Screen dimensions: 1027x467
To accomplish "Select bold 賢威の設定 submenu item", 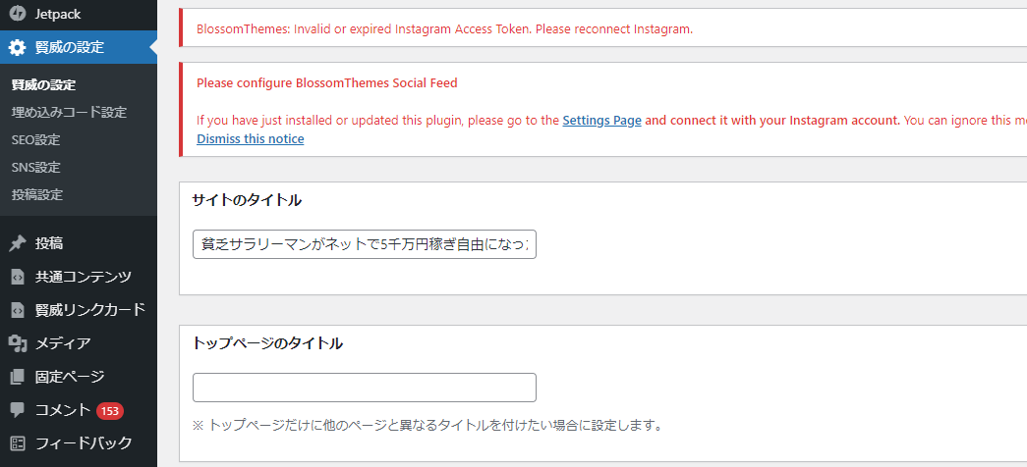I will pyautogui.click(x=43, y=85).
